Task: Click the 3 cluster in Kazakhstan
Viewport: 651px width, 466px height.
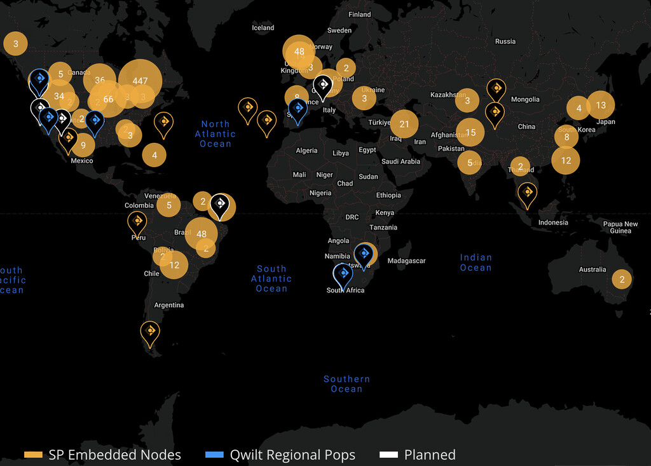Action: coord(467,100)
